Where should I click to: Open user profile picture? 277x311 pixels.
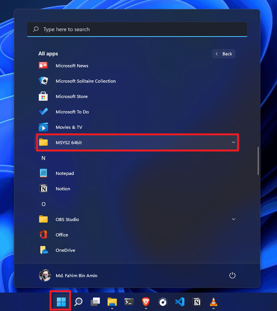click(x=45, y=275)
